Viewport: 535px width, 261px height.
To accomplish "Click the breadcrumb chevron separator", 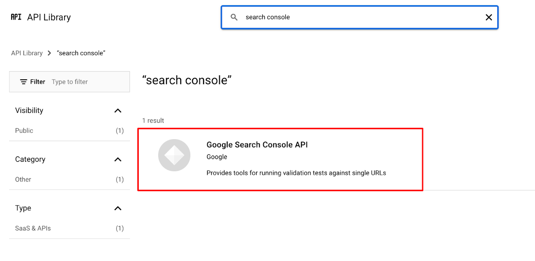I will [49, 53].
